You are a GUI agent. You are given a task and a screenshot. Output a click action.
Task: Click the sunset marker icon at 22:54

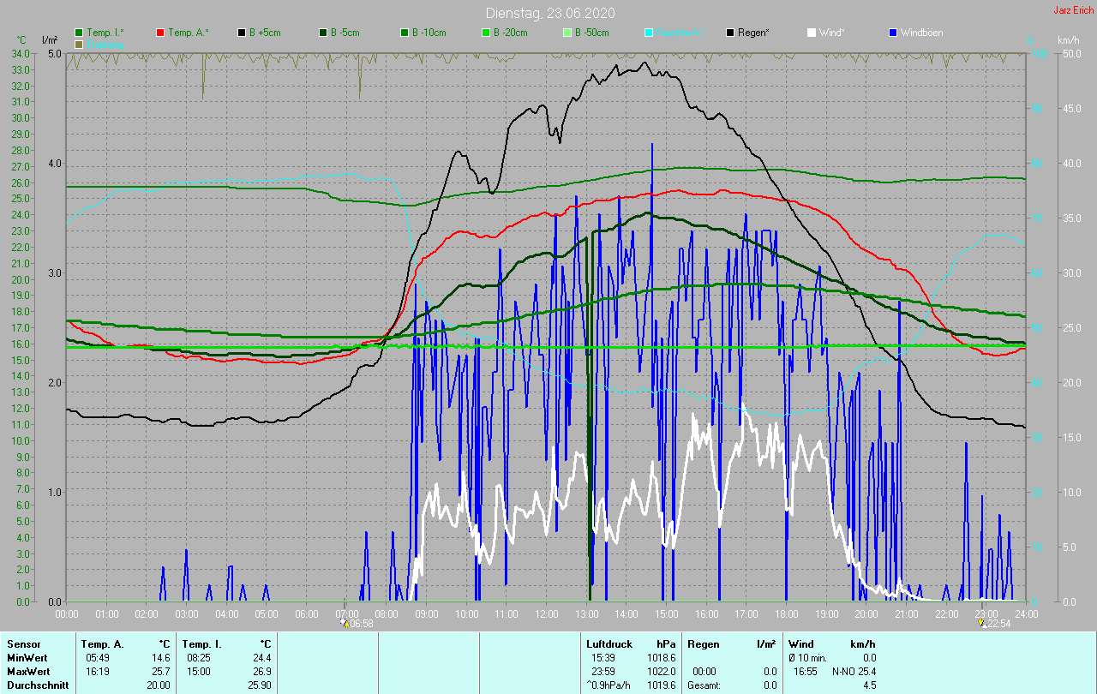[x=981, y=623]
